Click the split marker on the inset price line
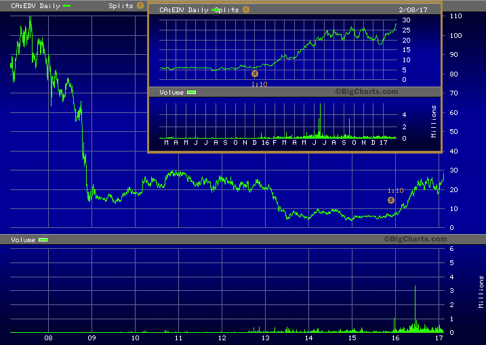Screen dimensions: 486x345 (x=255, y=73)
